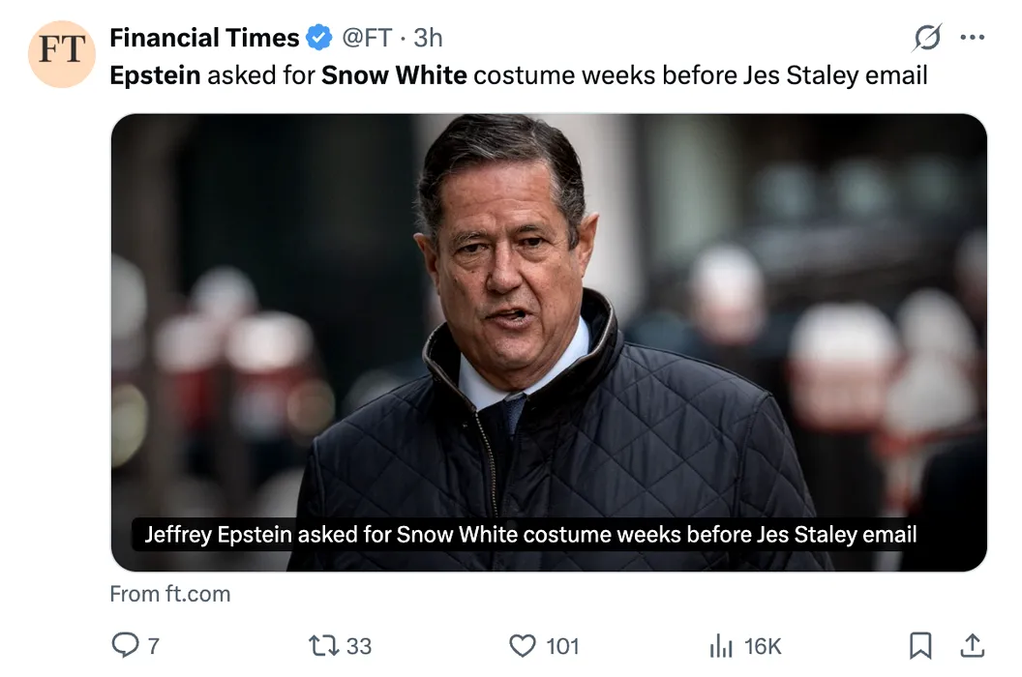Click the reply count 7
The height and width of the screenshot is (677, 1022).
tap(153, 646)
